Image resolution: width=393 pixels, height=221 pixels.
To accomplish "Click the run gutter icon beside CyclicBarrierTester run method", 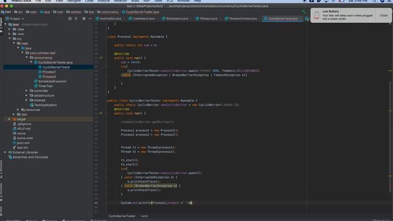I will tap(101, 113).
